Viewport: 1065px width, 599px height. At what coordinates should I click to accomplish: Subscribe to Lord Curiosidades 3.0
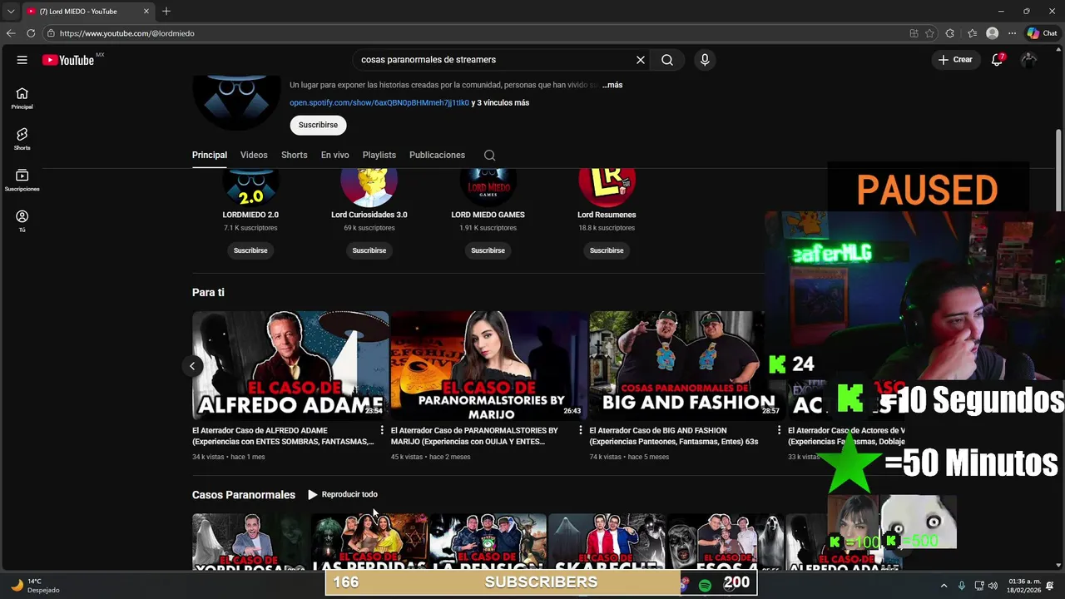point(369,250)
